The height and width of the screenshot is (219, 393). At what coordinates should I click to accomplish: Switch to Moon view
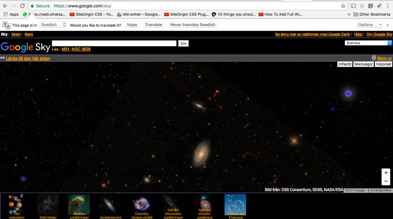click(16, 34)
